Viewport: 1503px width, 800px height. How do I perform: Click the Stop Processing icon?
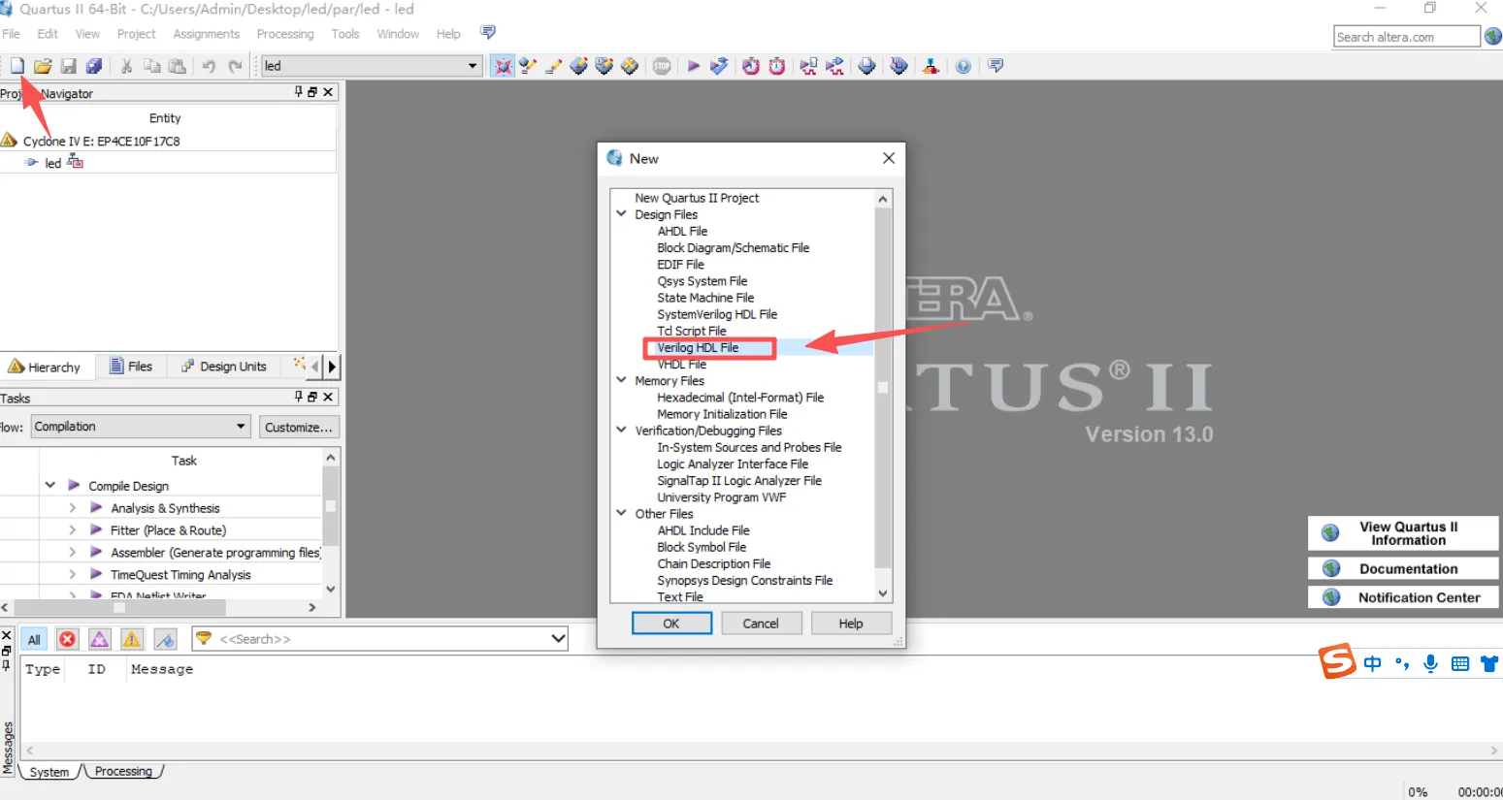click(x=662, y=66)
